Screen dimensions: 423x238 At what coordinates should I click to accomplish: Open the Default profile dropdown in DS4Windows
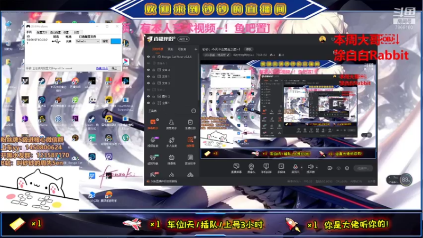tap(88, 41)
